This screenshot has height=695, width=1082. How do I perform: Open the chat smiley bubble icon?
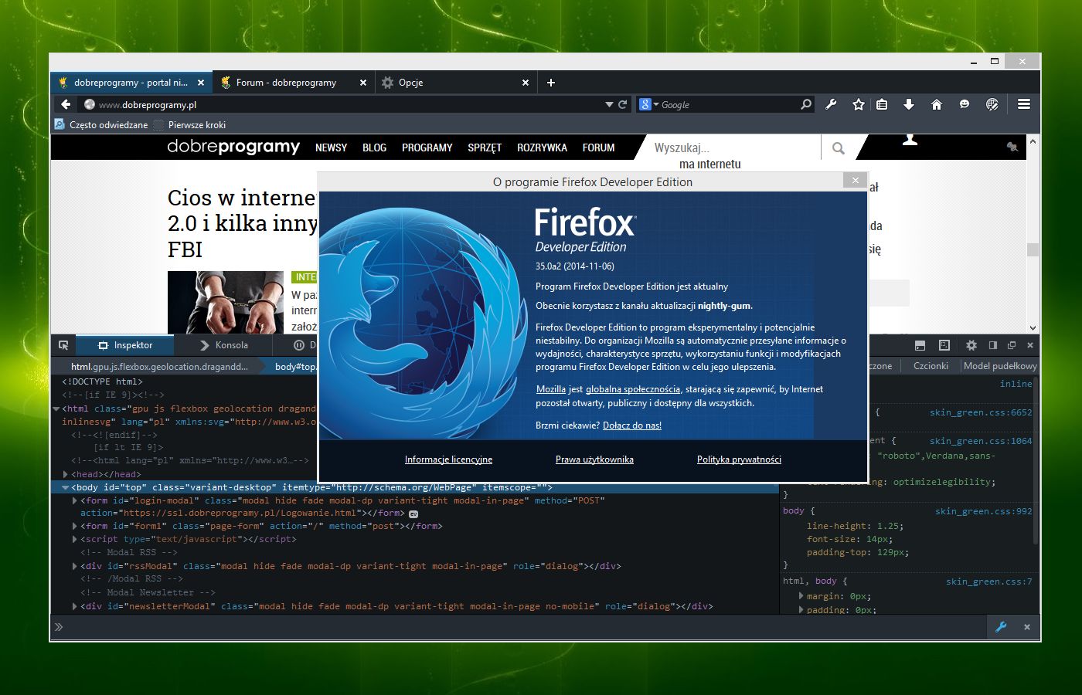tap(964, 104)
